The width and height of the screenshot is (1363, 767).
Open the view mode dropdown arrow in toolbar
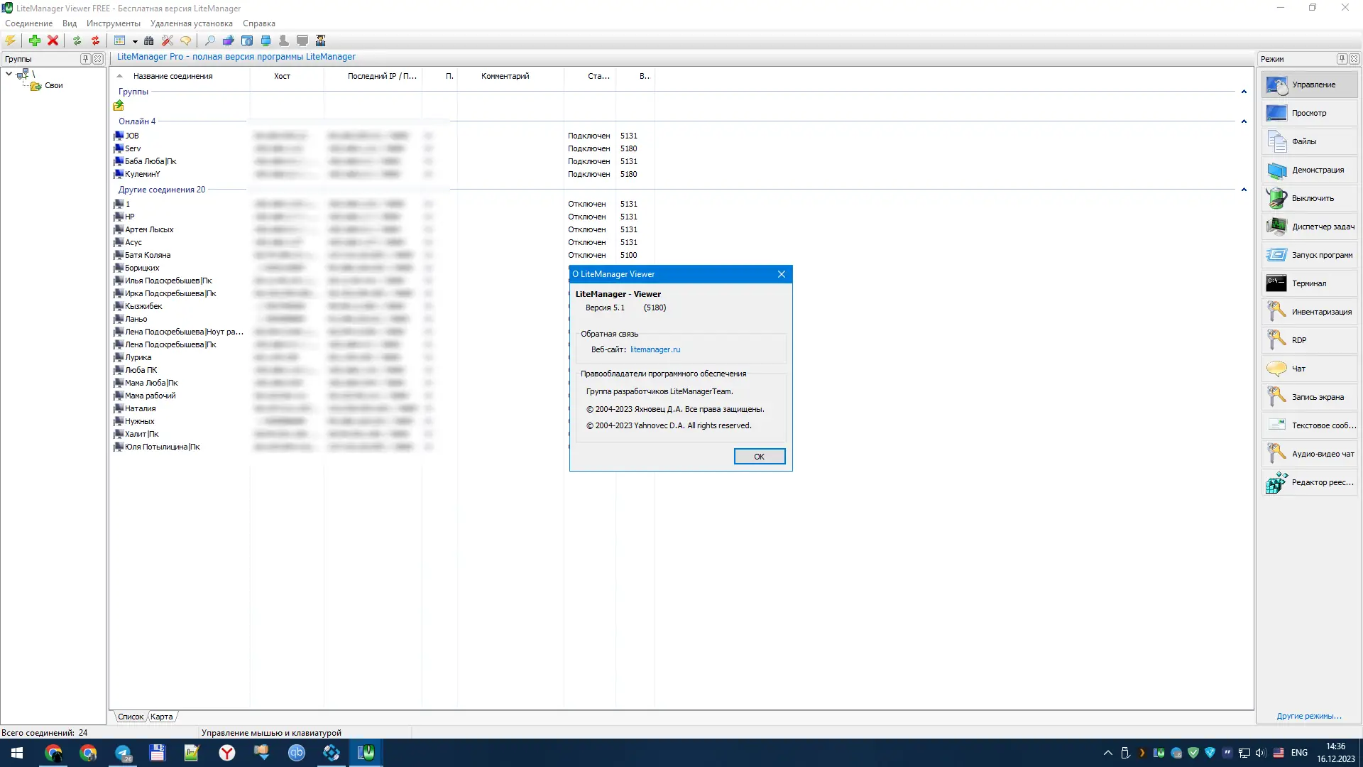pos(135,41)
